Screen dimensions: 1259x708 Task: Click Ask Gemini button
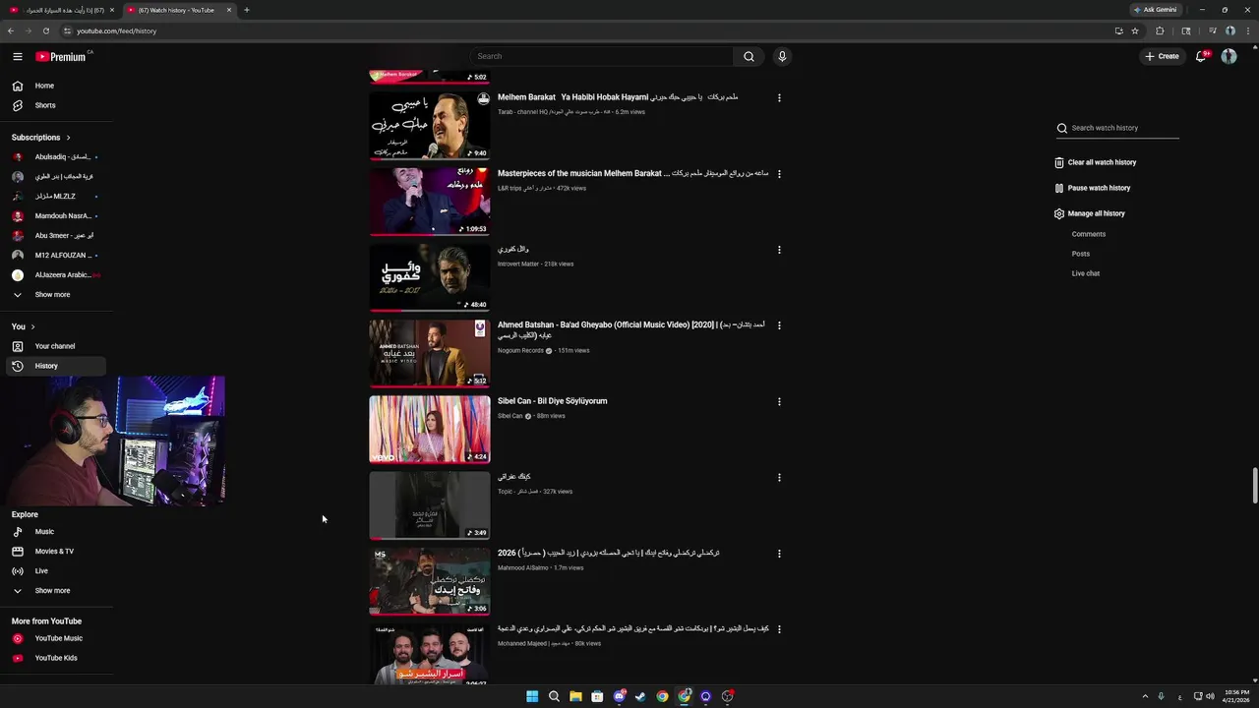pos(1155,10)
